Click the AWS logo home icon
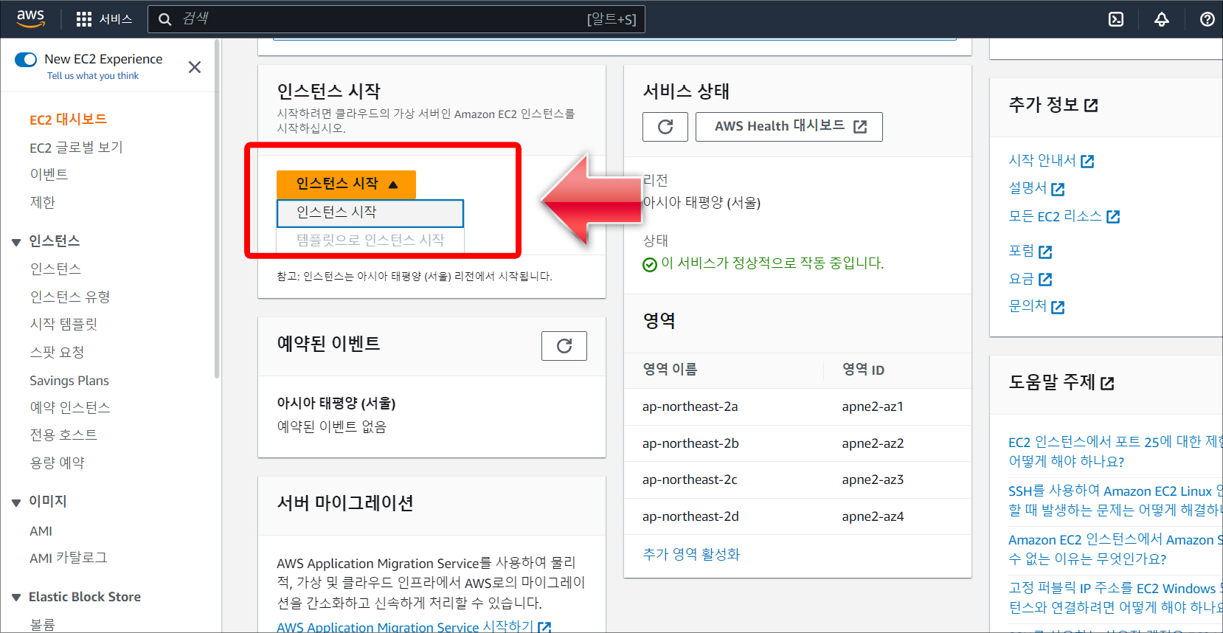 [x=31, y=18]
